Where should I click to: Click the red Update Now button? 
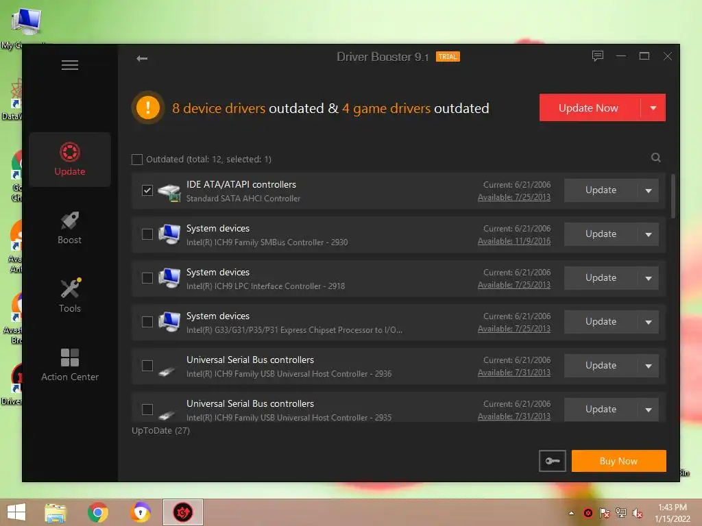(x=589, y=108)
